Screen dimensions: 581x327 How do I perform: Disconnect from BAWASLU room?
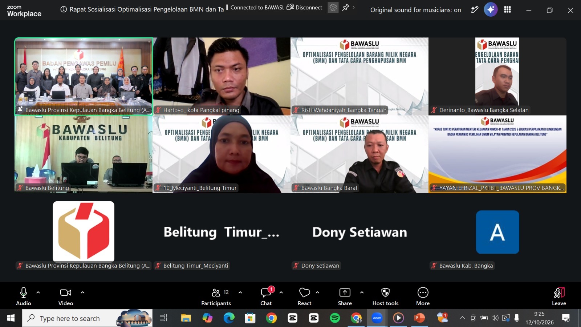304,7
